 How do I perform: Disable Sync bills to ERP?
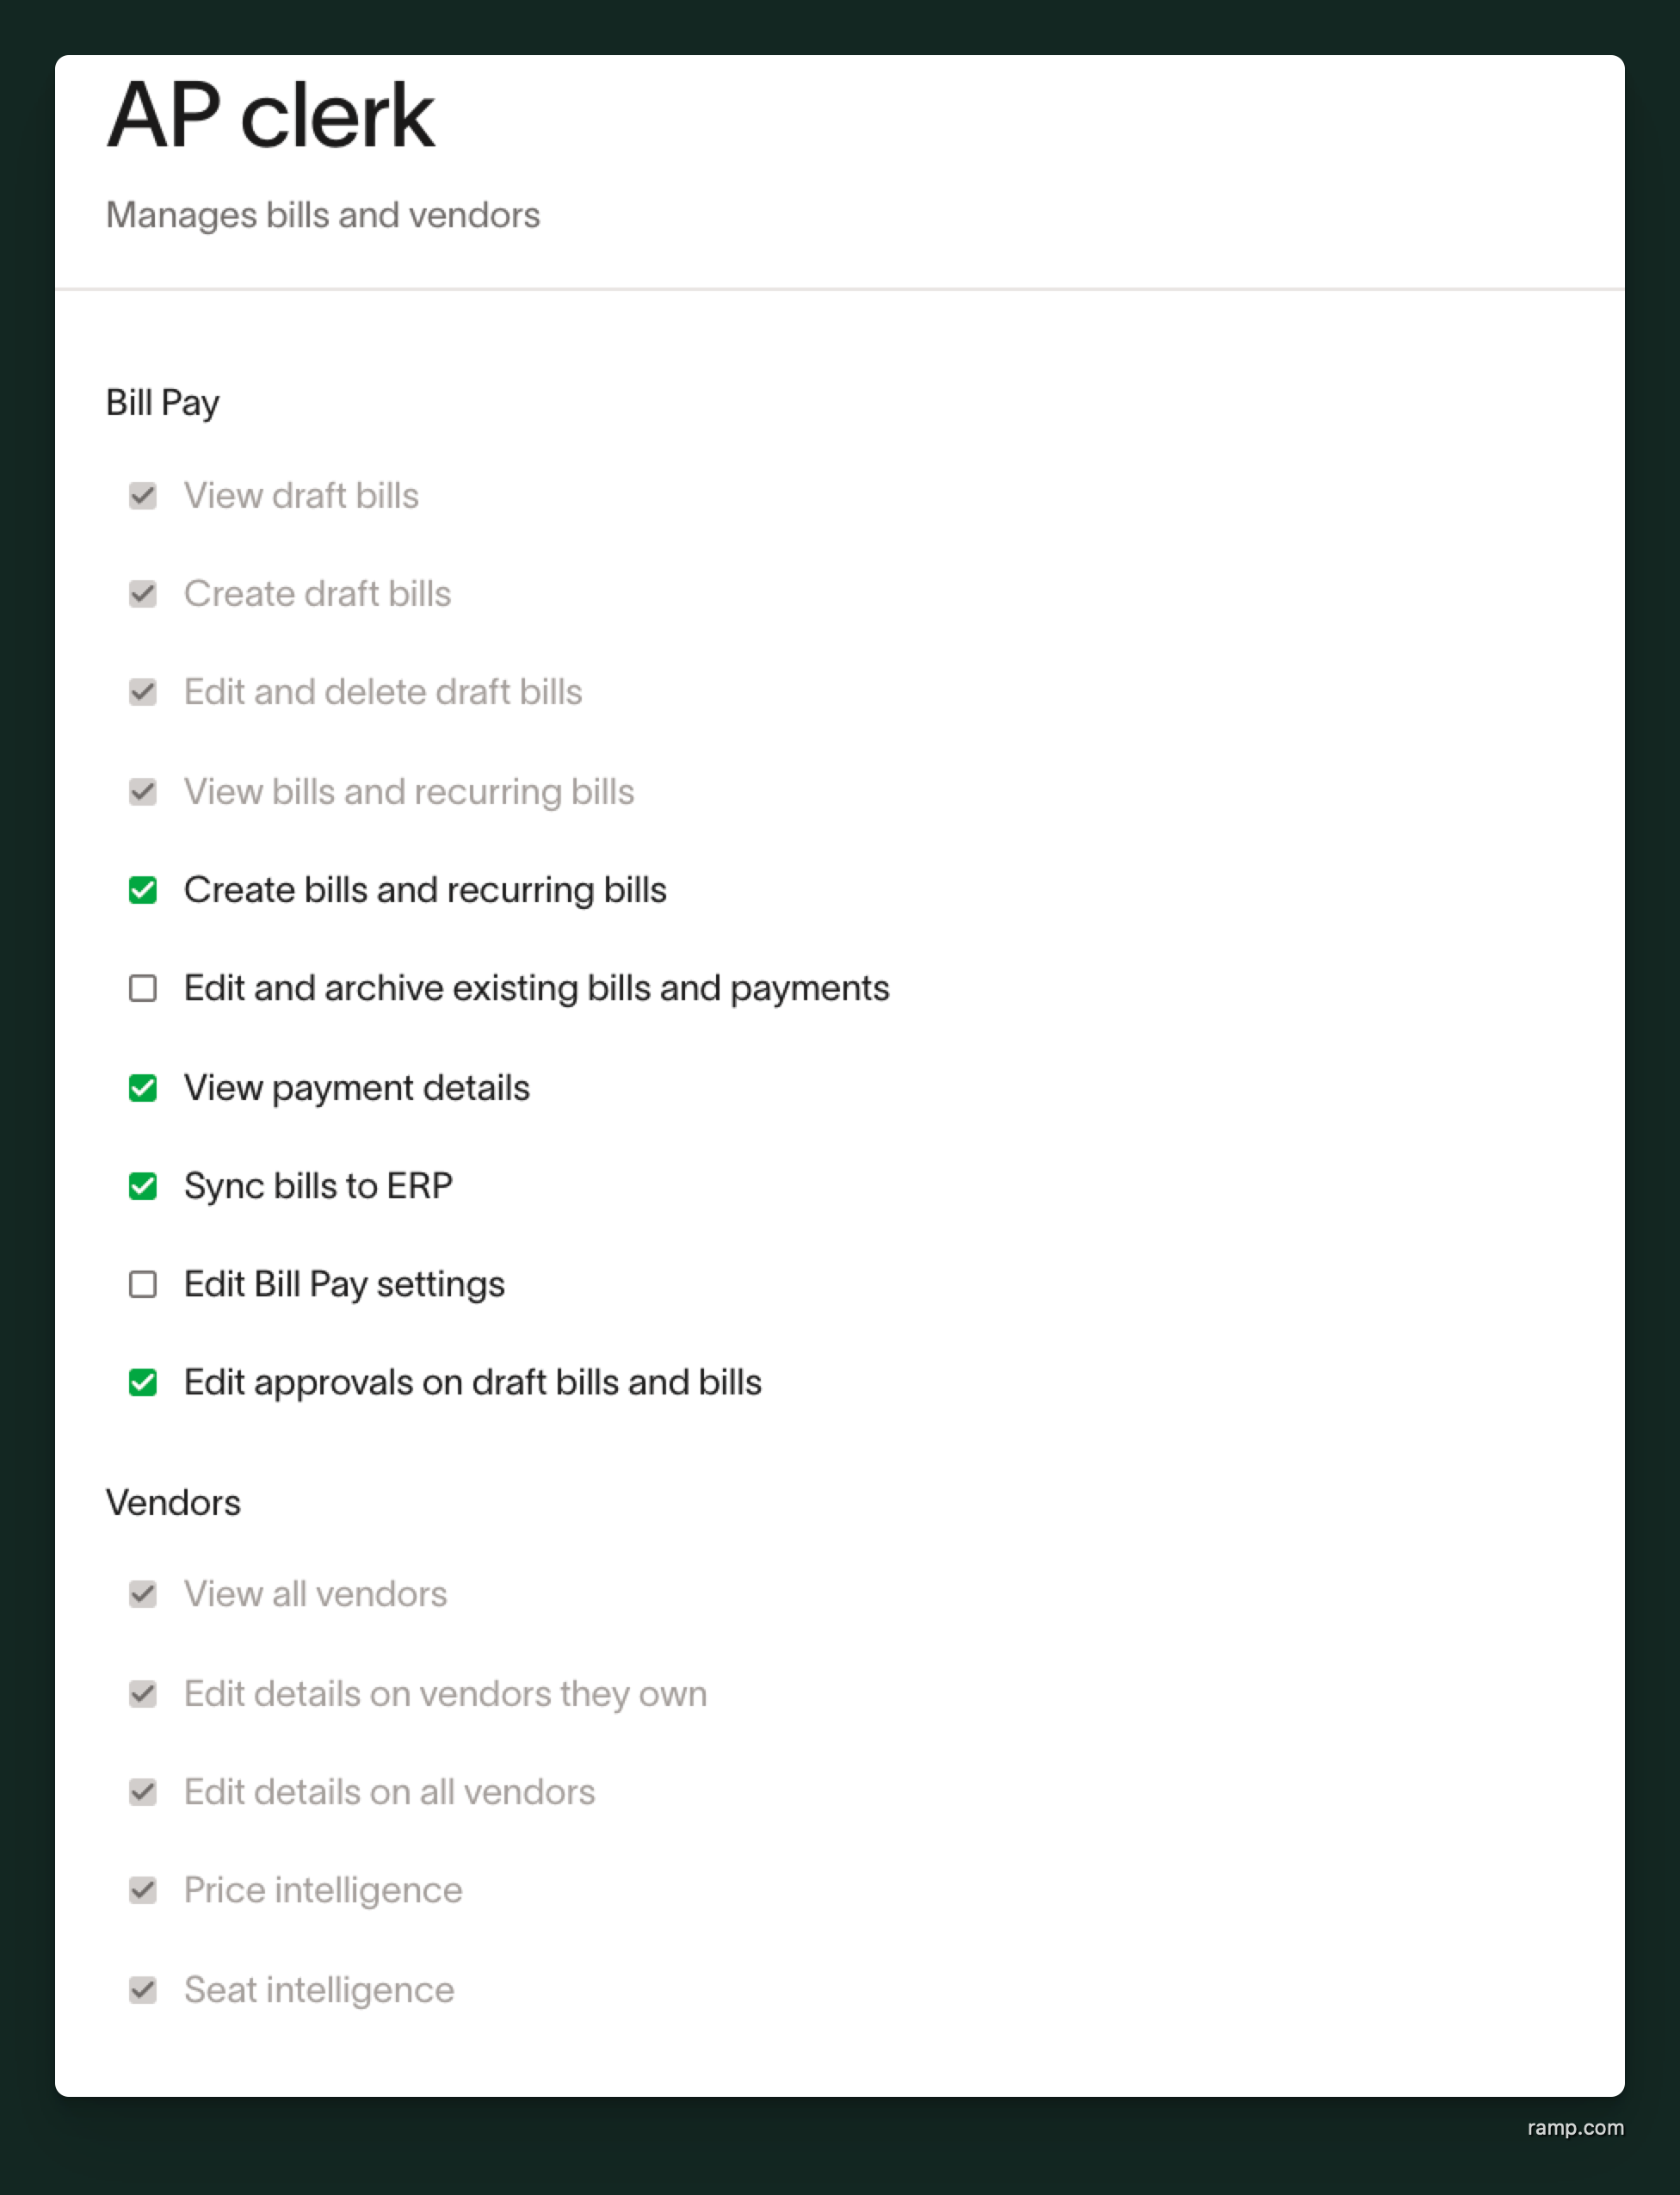point(143,1186)
